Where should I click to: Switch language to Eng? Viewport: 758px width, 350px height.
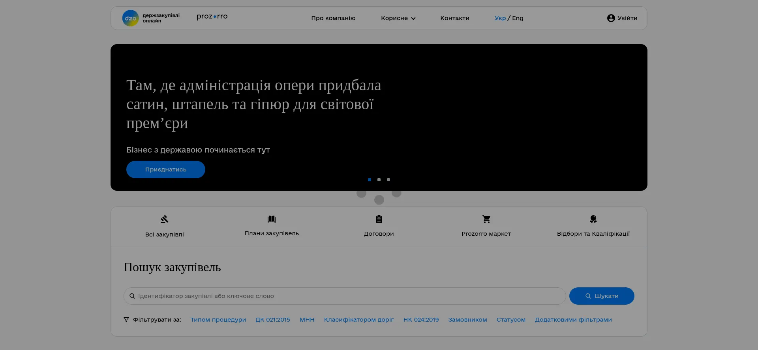click(518, 18)
